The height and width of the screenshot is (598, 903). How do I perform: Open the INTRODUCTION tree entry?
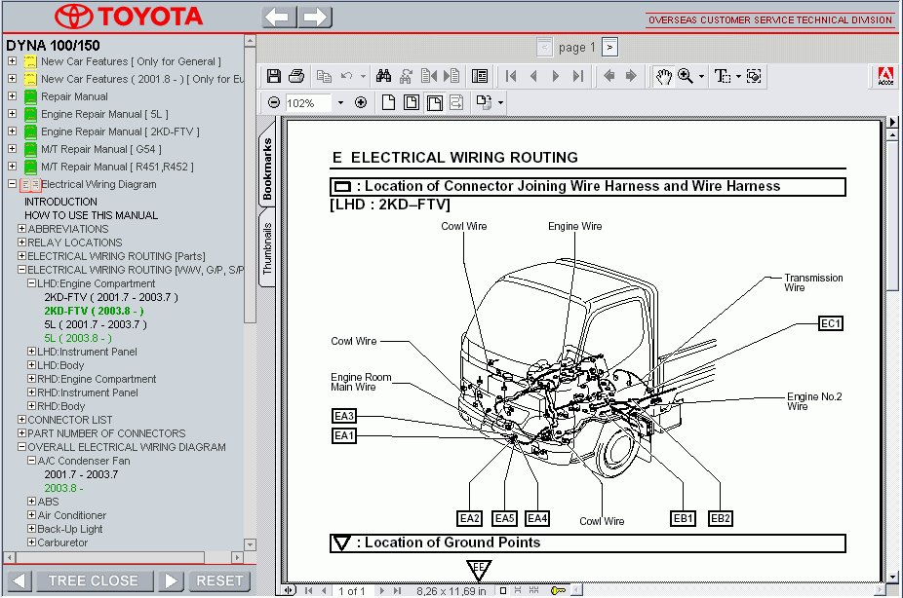click(x=60, y=202)
